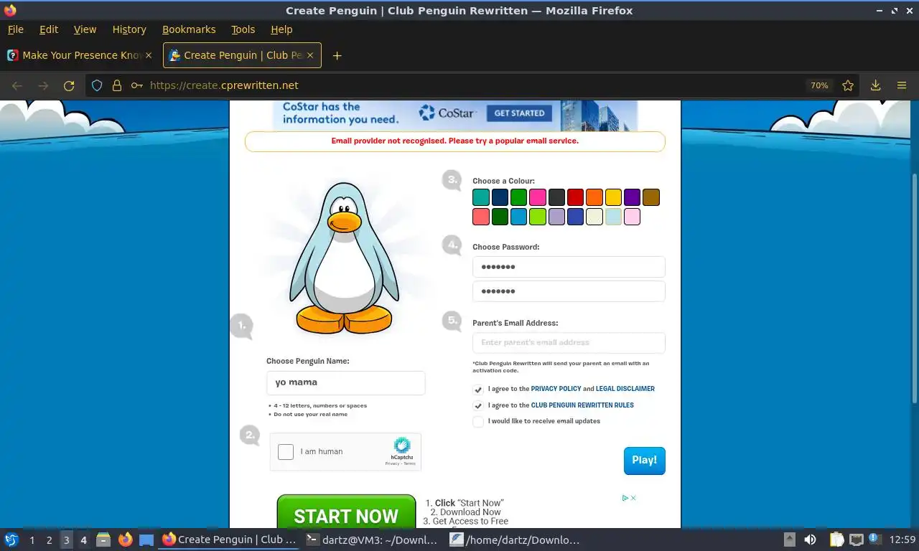Click the blue Play! button

[644, 461]
